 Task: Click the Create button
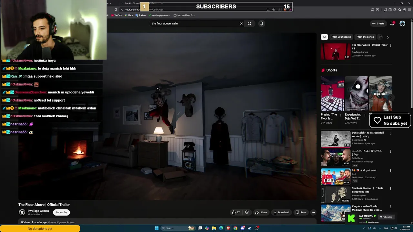point(378,24)
